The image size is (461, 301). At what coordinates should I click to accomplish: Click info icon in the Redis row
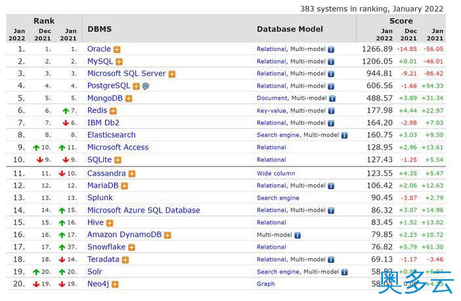[x=331, y=111]
